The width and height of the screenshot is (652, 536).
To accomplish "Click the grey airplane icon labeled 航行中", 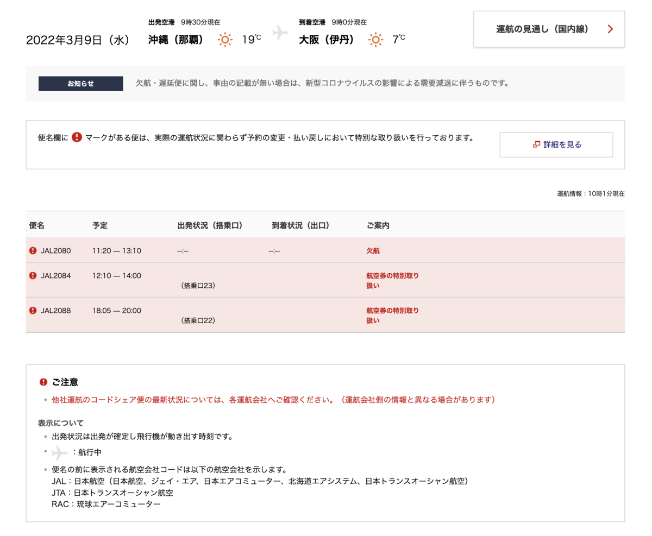I will 59,452.
